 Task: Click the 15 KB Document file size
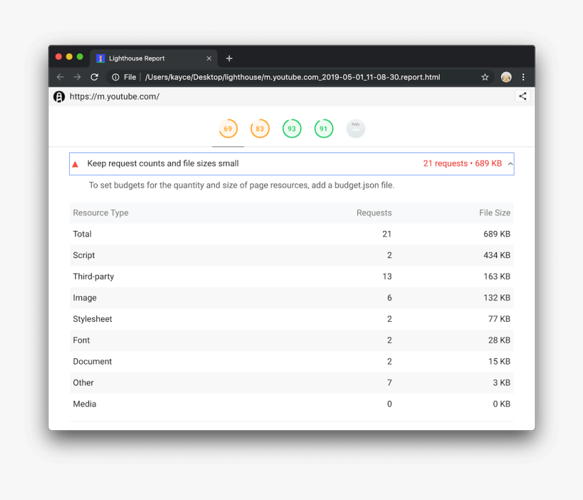[x=500, y=361]
